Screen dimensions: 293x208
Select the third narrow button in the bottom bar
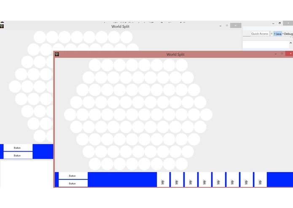point(191,179)
